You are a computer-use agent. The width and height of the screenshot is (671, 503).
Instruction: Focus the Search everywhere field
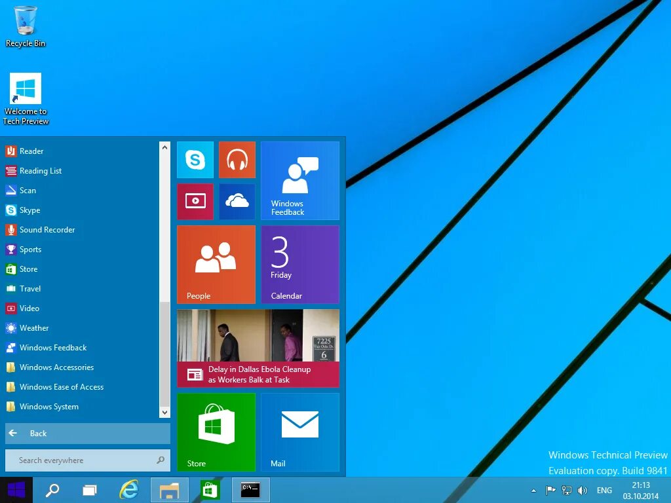point(87,460)
